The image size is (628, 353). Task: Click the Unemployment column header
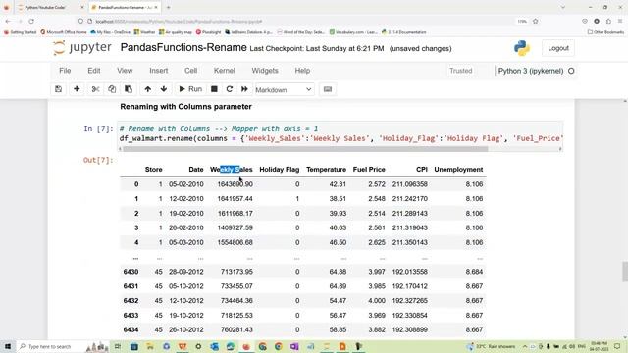[x=458, y=170]
